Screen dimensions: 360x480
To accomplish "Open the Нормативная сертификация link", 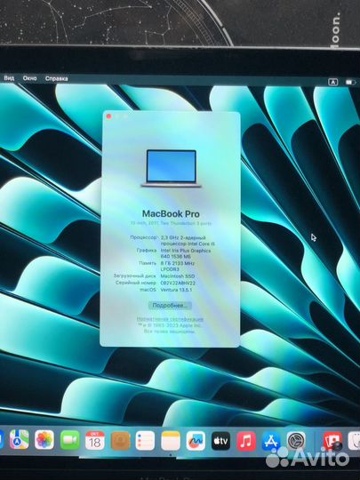I will (170, 319).
